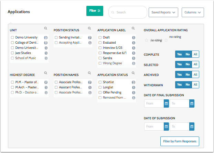This screenshot has width=214, height=153.
Task: Set Complete filter to Yes
Action: [x=180, y=54]
